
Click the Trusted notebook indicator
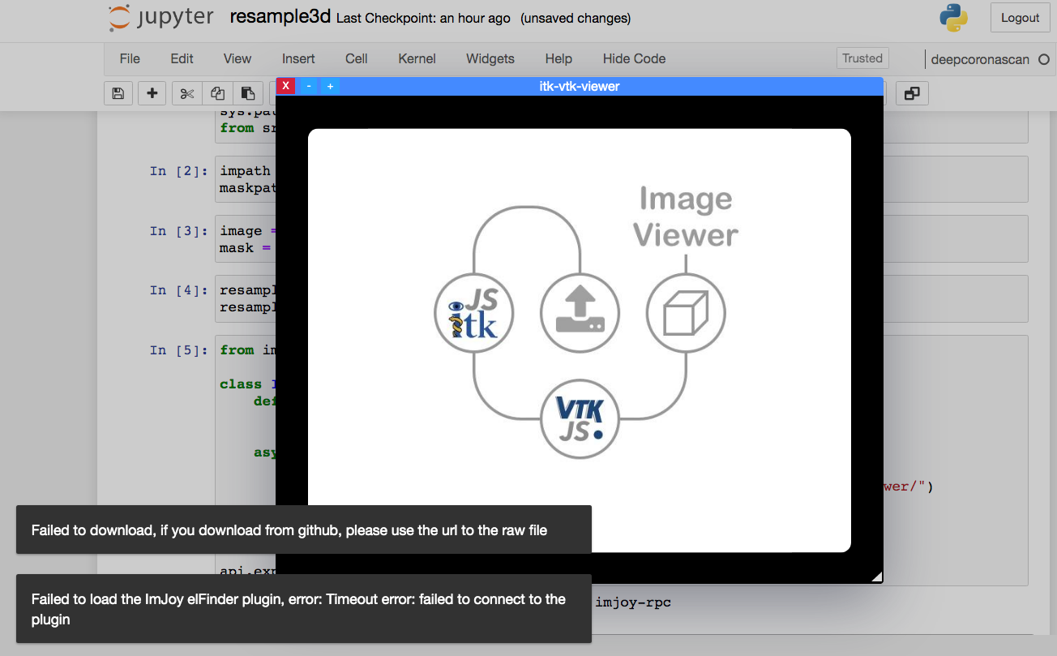click(862, 58)
